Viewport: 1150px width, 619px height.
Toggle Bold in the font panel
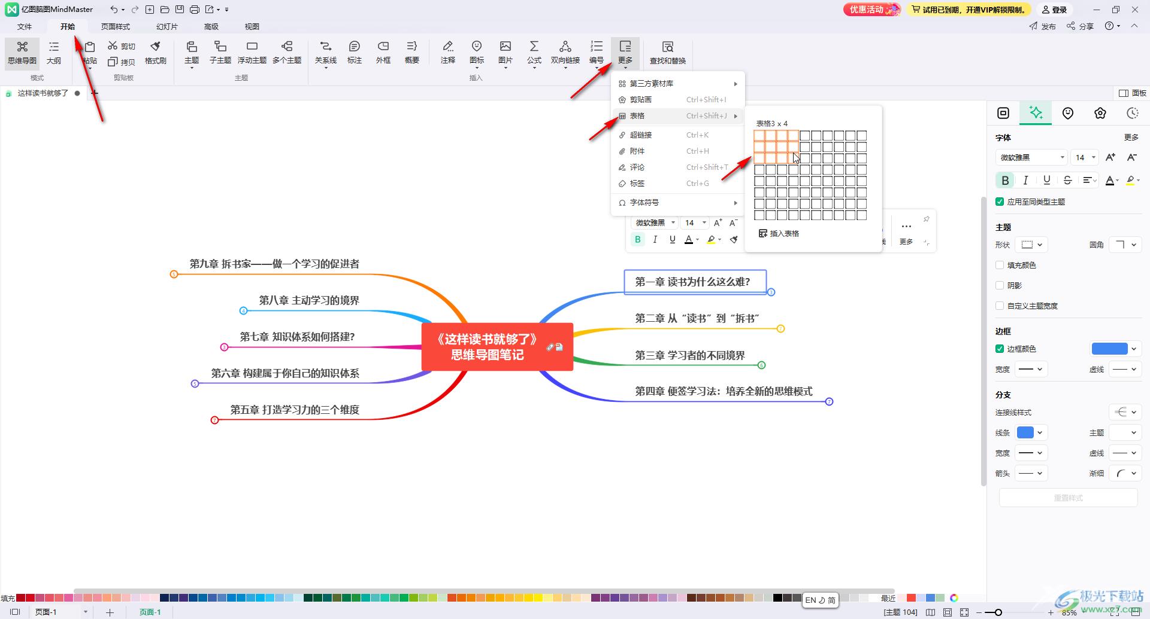[x=1005, y=180]
